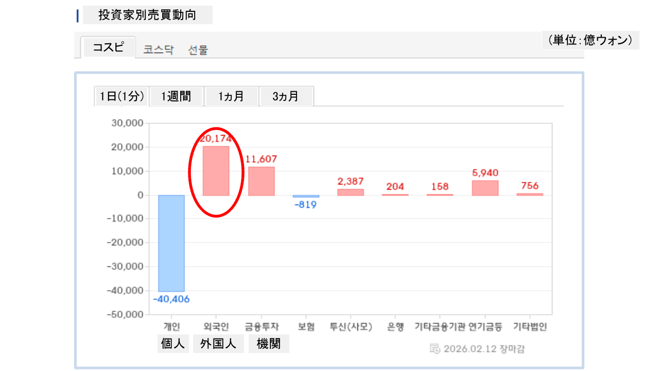Screen dimensions: 659x371
Task: Pick the small blue 보험 bar
Action: [306, 196]
